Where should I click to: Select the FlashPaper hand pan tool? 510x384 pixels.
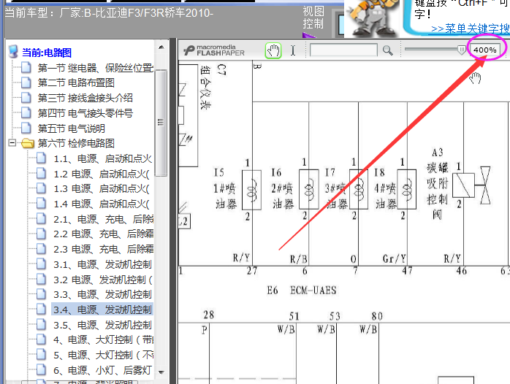point(273,50)
